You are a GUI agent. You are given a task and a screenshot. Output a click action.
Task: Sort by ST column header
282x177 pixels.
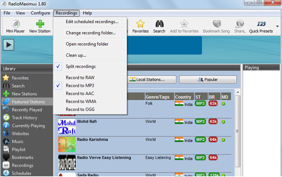pos(201,97)
